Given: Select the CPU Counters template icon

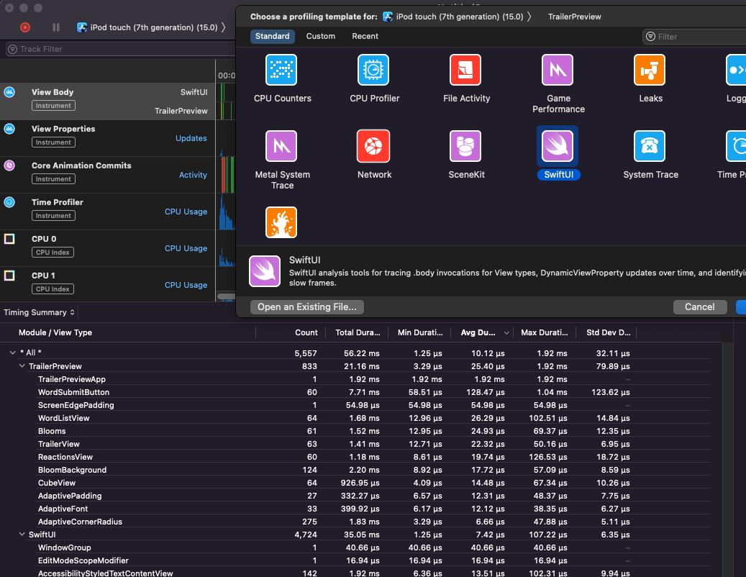Looking at the screenshot, I should [x=281, y=70].
